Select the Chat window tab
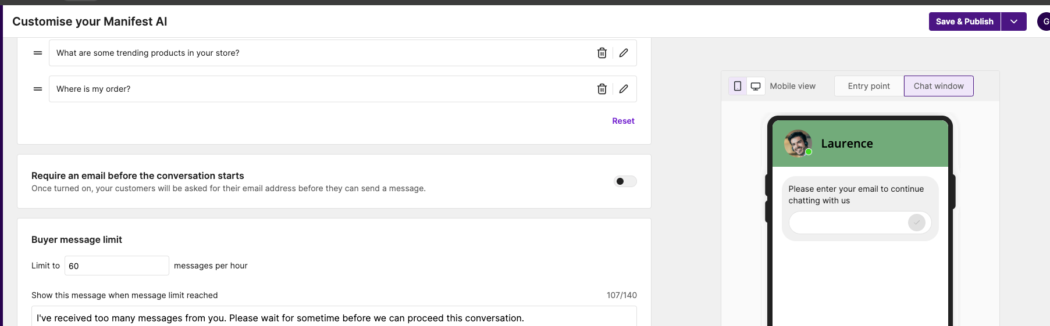This screenshot has width=1050, height=326. point(938,86)
